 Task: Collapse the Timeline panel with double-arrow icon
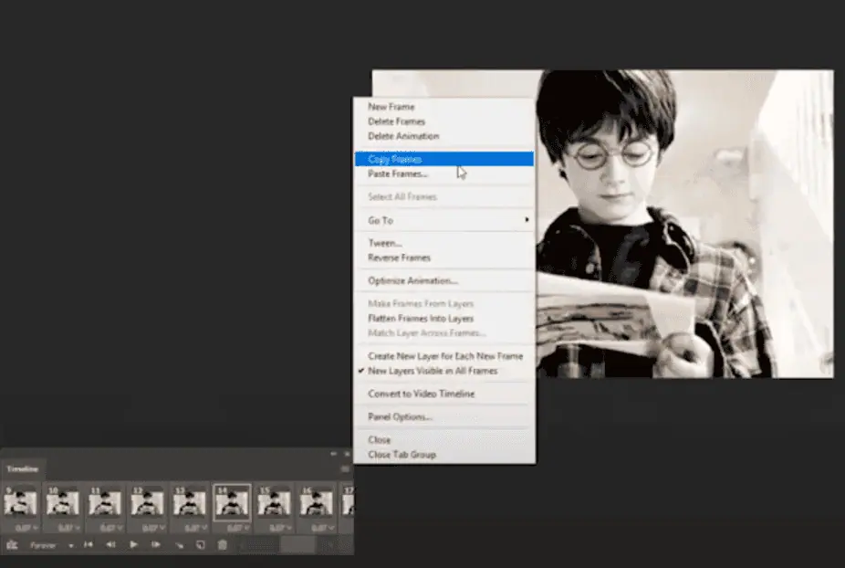334,454
